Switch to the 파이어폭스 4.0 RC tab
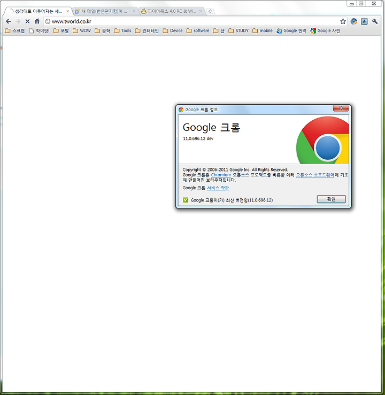Image resolution: width=385 pixels, height=395 pixels. pos(171,11)
